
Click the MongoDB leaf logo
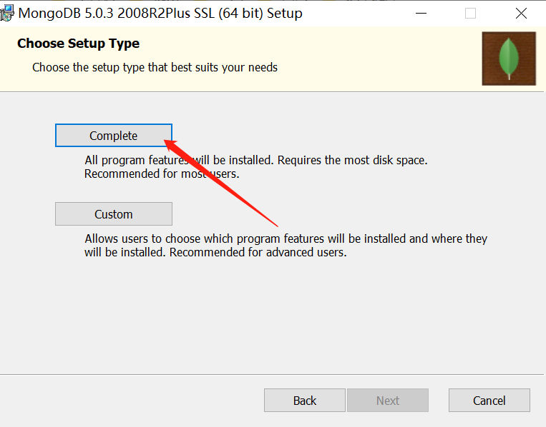point(509,59)
